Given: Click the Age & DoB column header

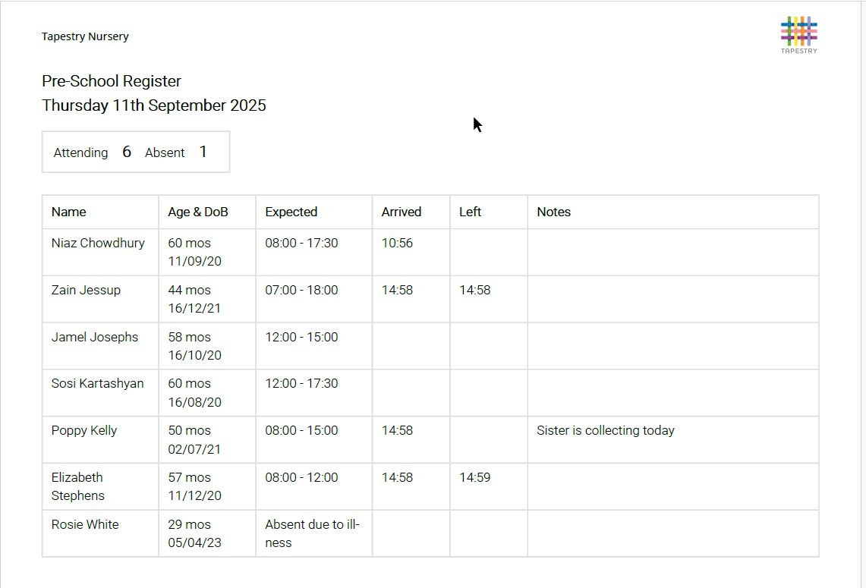Looking at the screenshot, I should 198,212.
